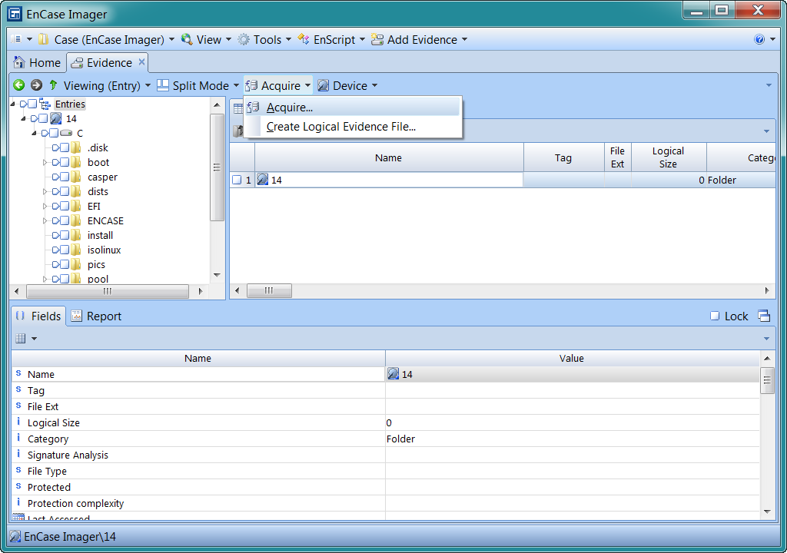Click the ENCASE folder icon in tree
Image resolution: width=787 pixels, height=553 pixels.
[76, 220]
